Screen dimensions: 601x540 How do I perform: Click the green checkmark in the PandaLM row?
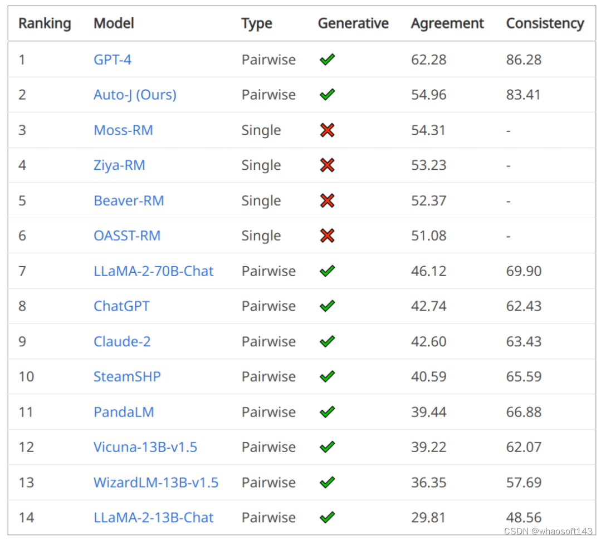[x=328, y=412]
